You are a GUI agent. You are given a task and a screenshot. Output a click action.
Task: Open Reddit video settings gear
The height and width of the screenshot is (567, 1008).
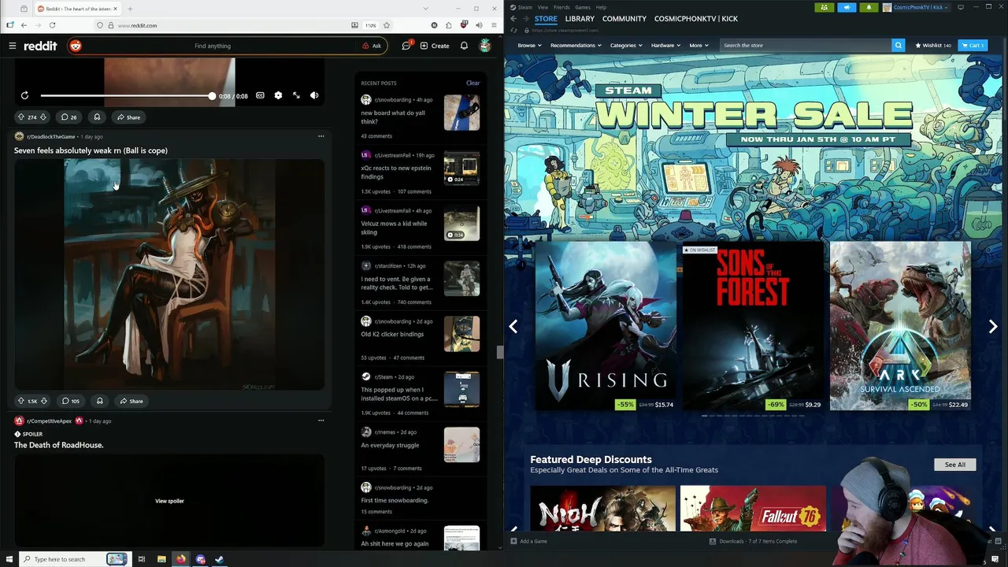click(278, 95)
